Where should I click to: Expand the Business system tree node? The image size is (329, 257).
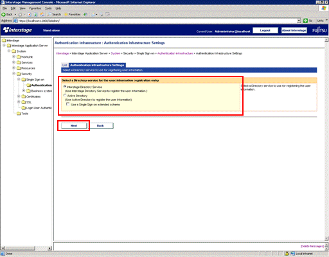[x=24, y=91]
